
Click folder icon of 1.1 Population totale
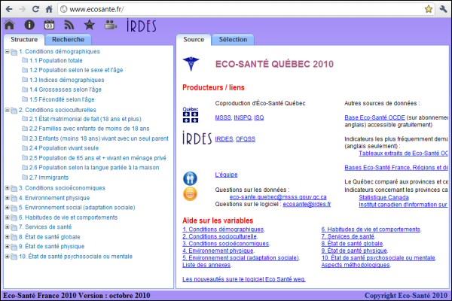tap(25, 60)
